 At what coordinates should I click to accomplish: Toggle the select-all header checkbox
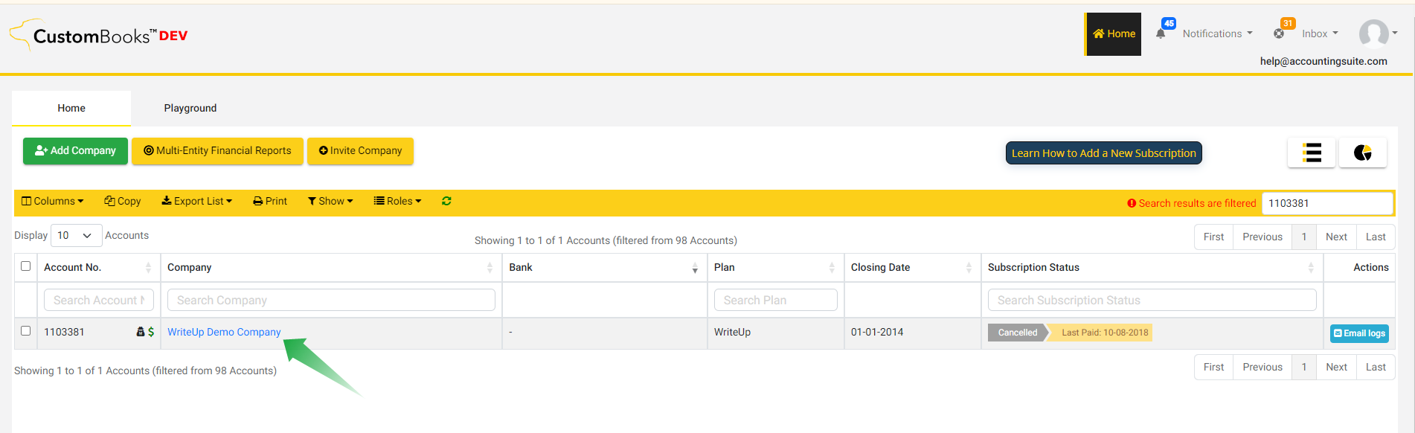(x=26, y=266)
